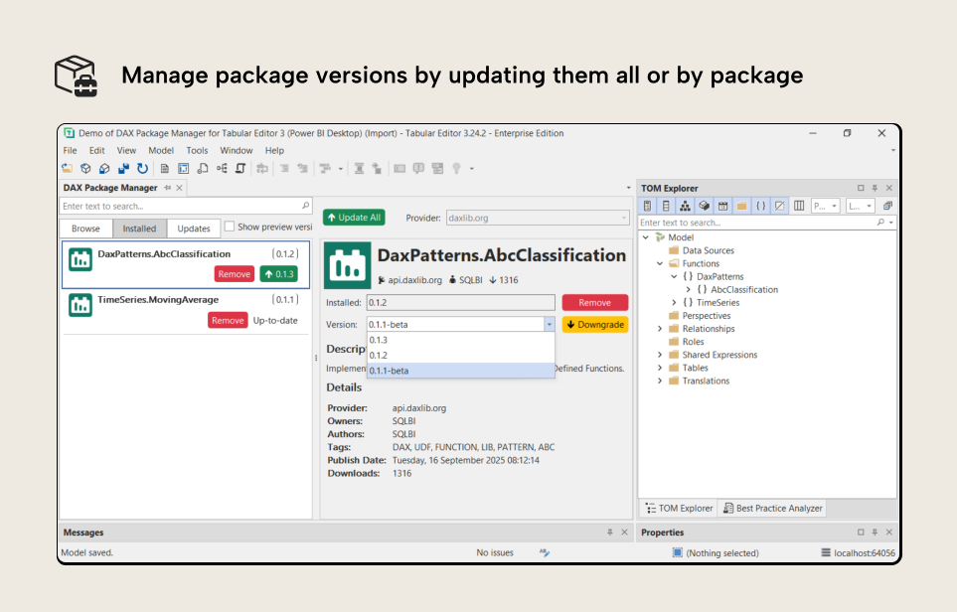Expand the Relationships folder

pyautogui.click(x=660, y=329)
